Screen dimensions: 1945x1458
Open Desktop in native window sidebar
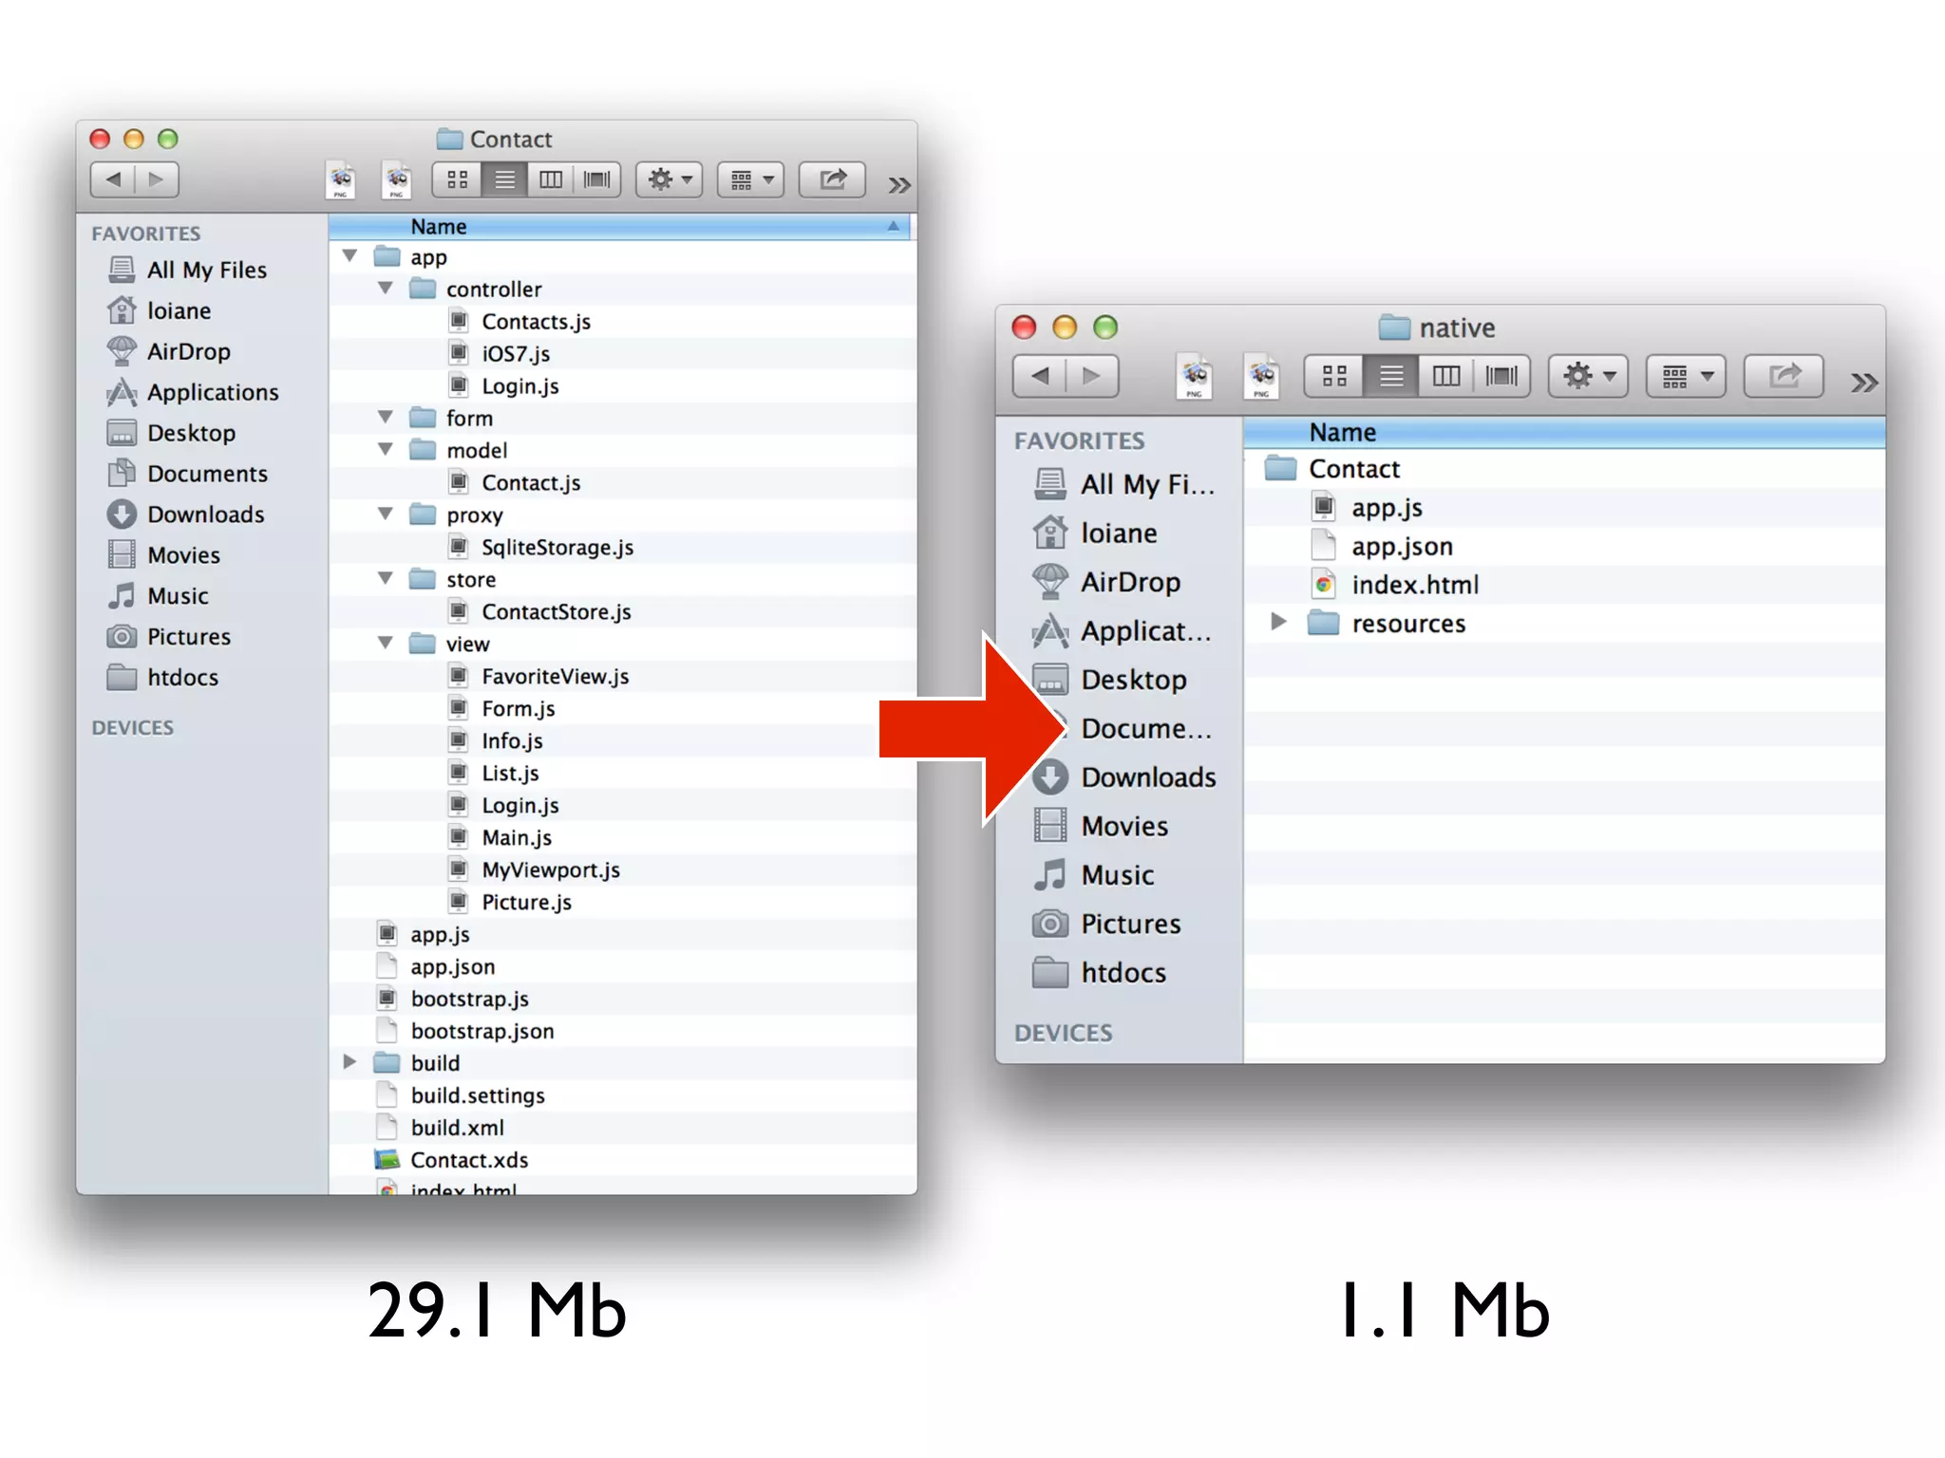click(1110, 680)
